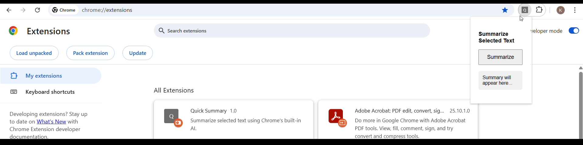Select My extensions in sidebar
Image resolution: width=583 pixels, height=145 pixels.
pos(50,76)
